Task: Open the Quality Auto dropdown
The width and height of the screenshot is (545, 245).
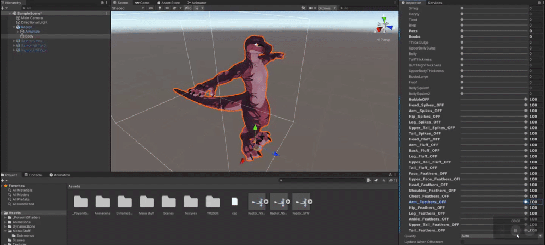Action: pos(501,236)
